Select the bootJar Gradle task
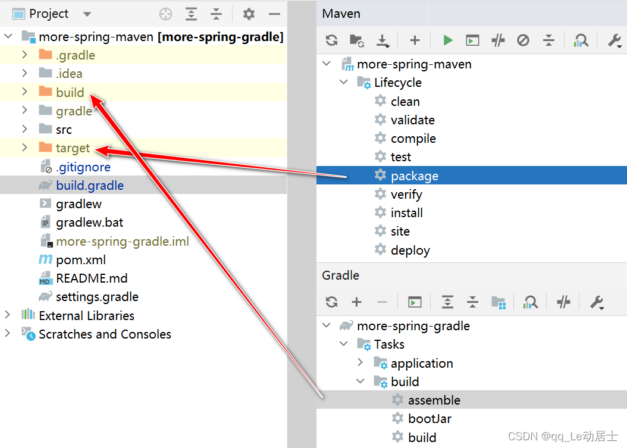 pyautogui.click(x=430, y=418)
